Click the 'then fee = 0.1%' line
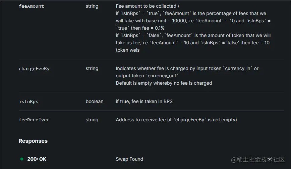The height and width of the screenshot is (169, 291). (140, 28)
